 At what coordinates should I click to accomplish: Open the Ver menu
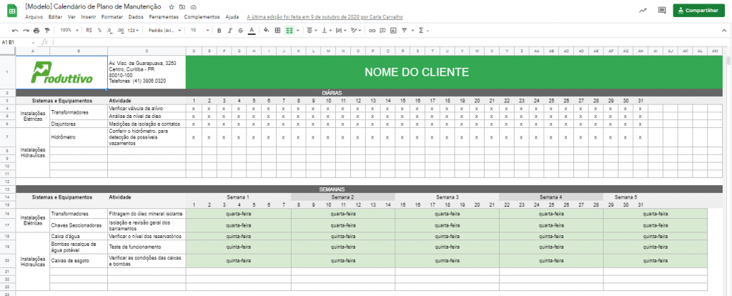71,17
